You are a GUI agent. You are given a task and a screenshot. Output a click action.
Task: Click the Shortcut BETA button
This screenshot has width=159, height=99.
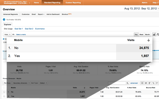67,14
